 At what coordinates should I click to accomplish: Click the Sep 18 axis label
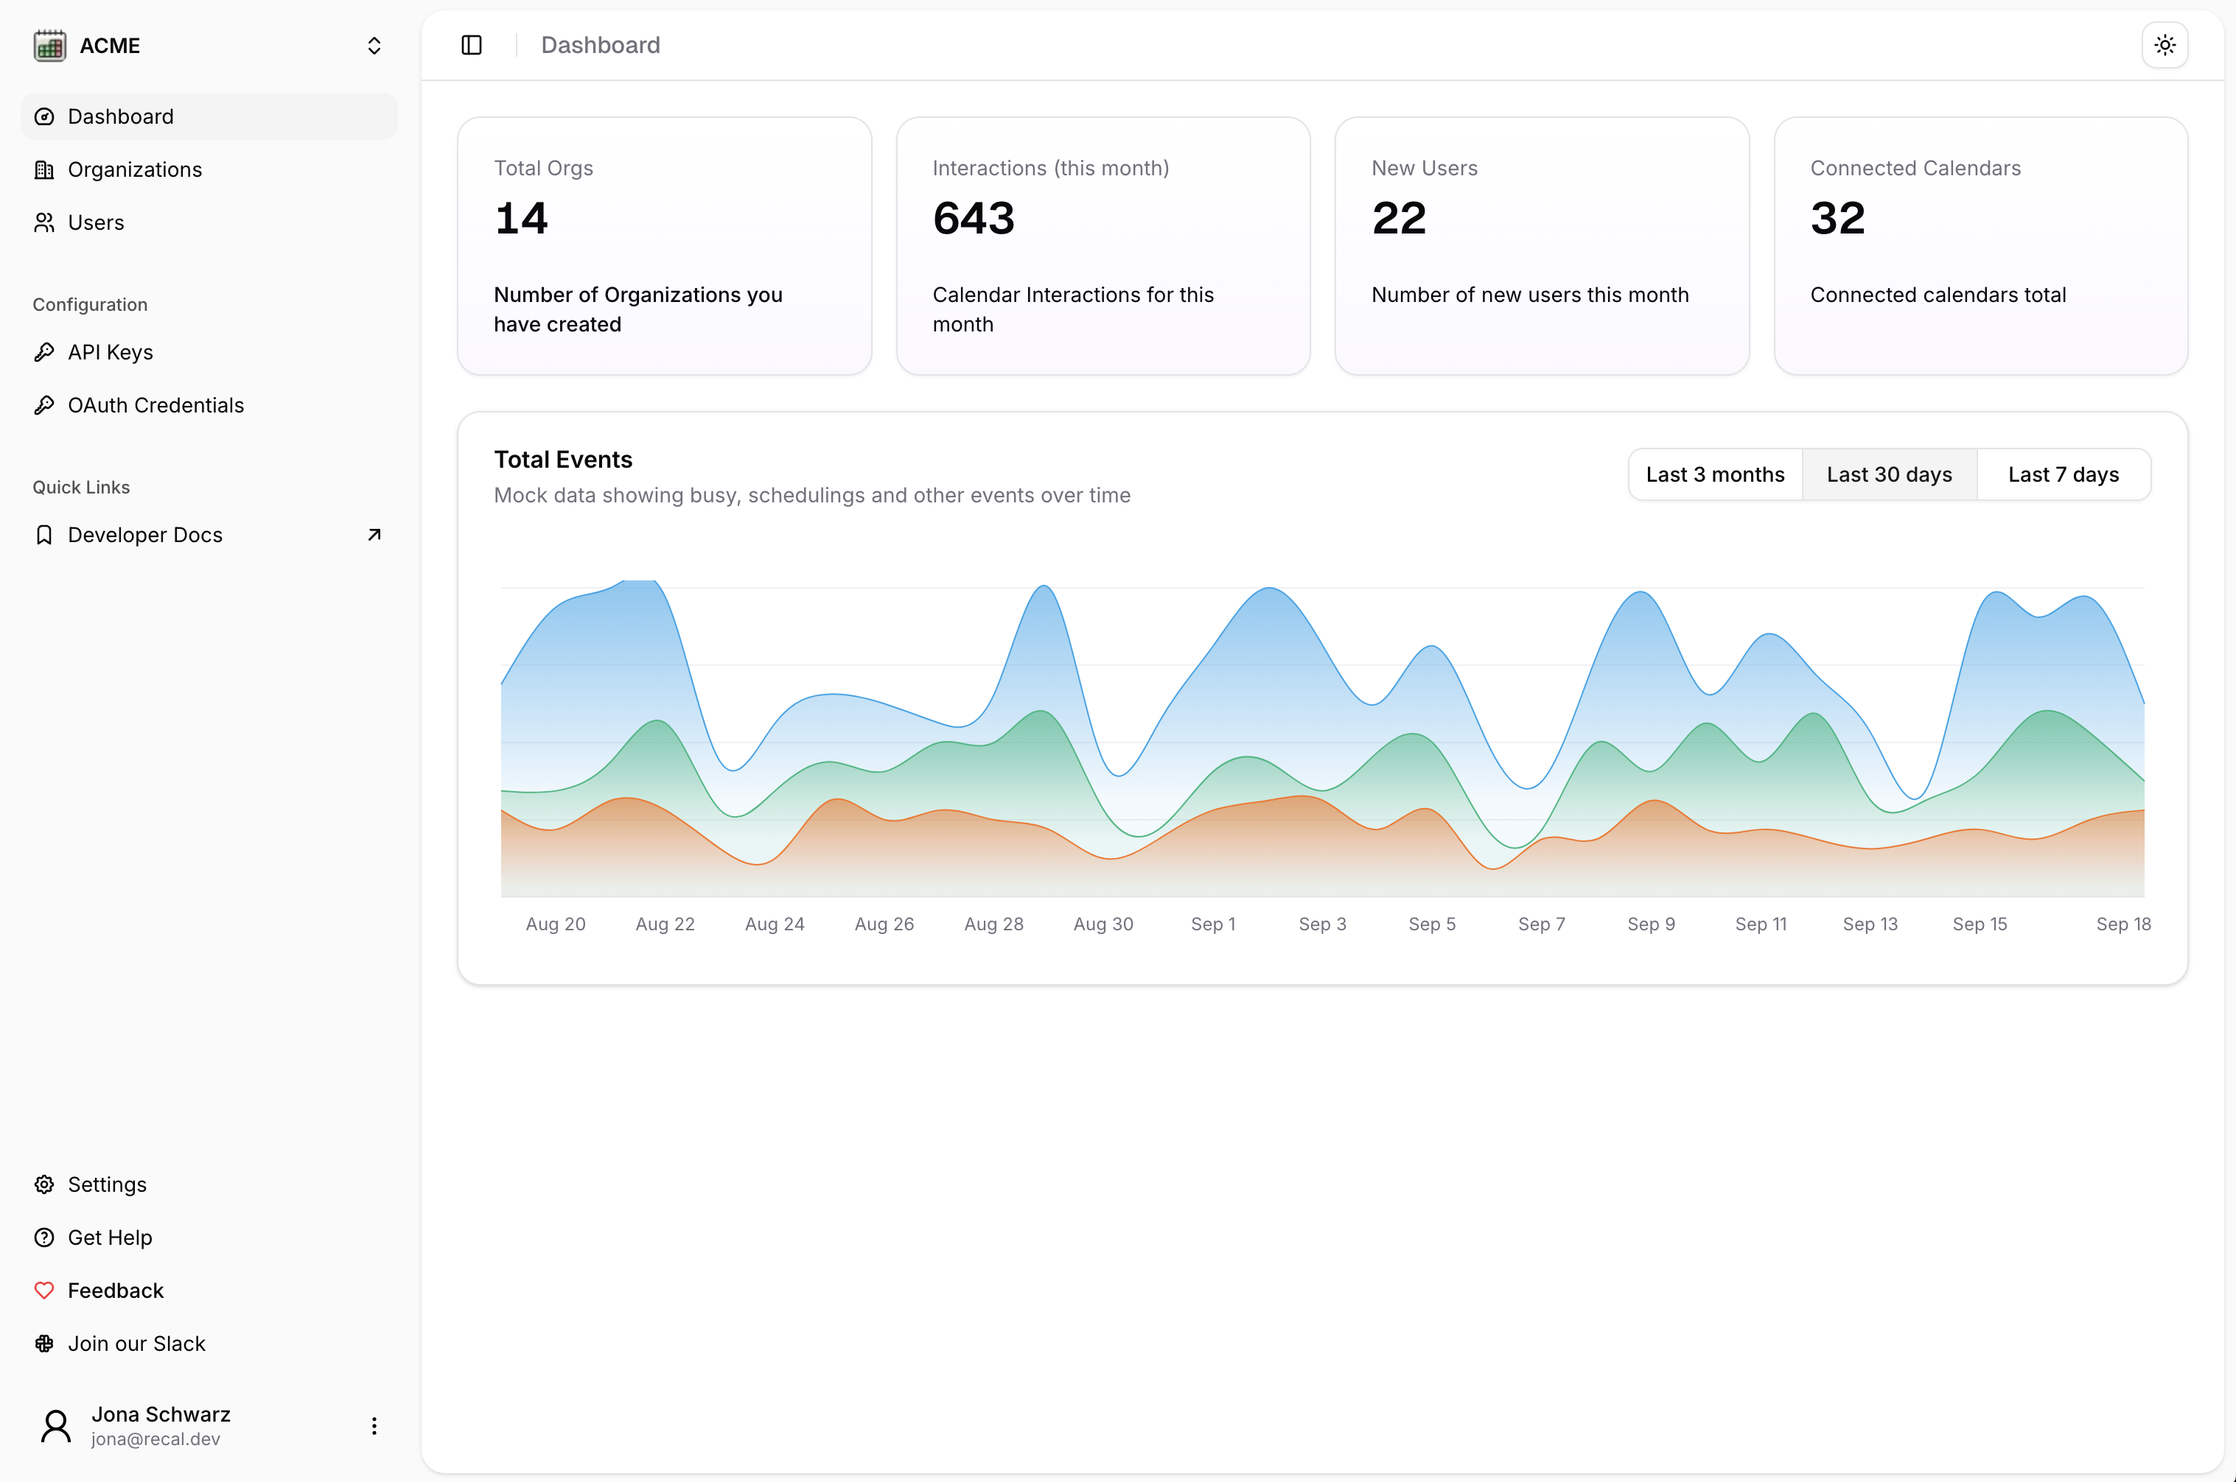click(2123, 924)
